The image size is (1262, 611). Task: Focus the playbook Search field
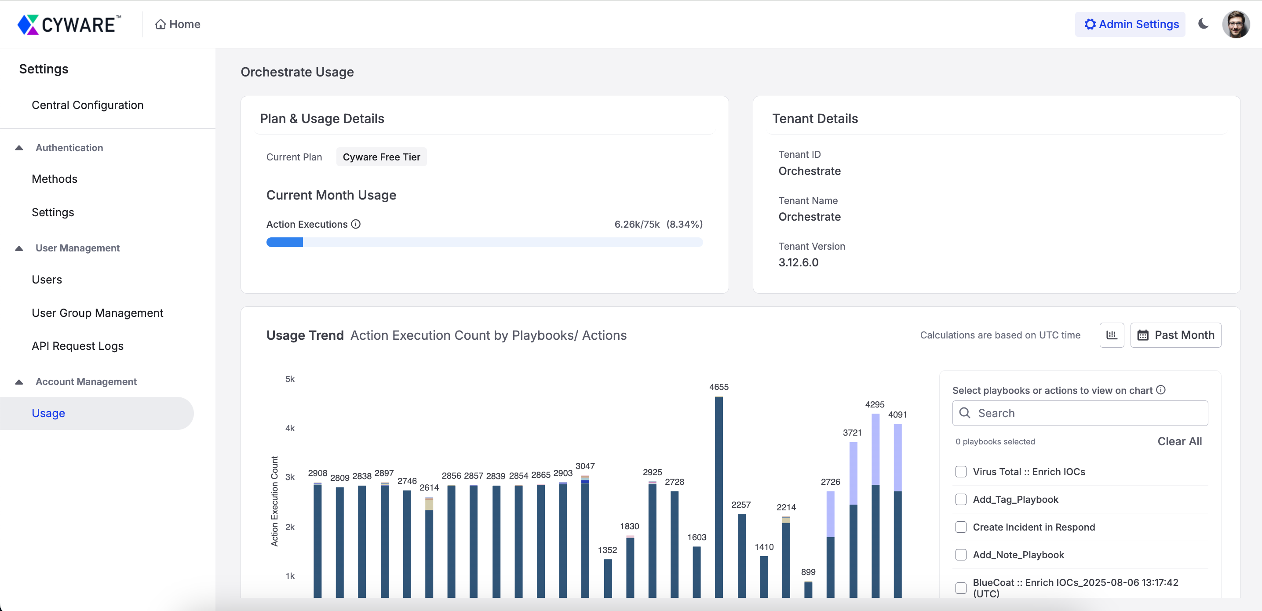[1080, 413]
